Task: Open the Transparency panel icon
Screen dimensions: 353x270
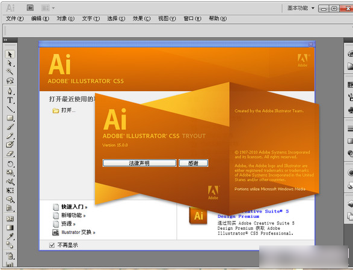Action: [350, 154]
